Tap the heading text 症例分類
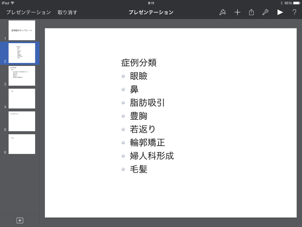Screen dimensions: 302x227 click(139, 62)
